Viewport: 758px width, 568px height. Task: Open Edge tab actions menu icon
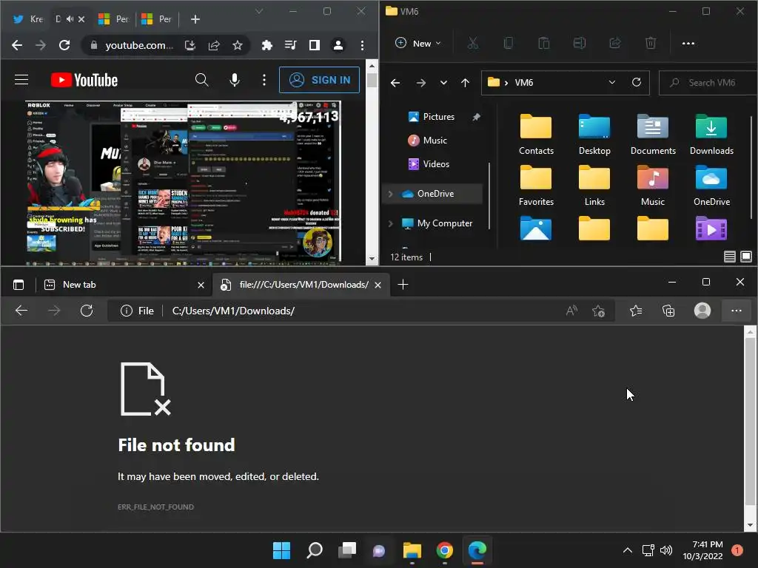19,285
